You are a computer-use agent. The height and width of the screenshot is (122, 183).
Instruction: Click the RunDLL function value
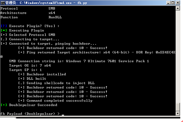pos(55,17)
